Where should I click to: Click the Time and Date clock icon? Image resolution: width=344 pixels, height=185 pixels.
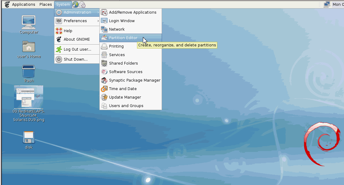(104, 89)
